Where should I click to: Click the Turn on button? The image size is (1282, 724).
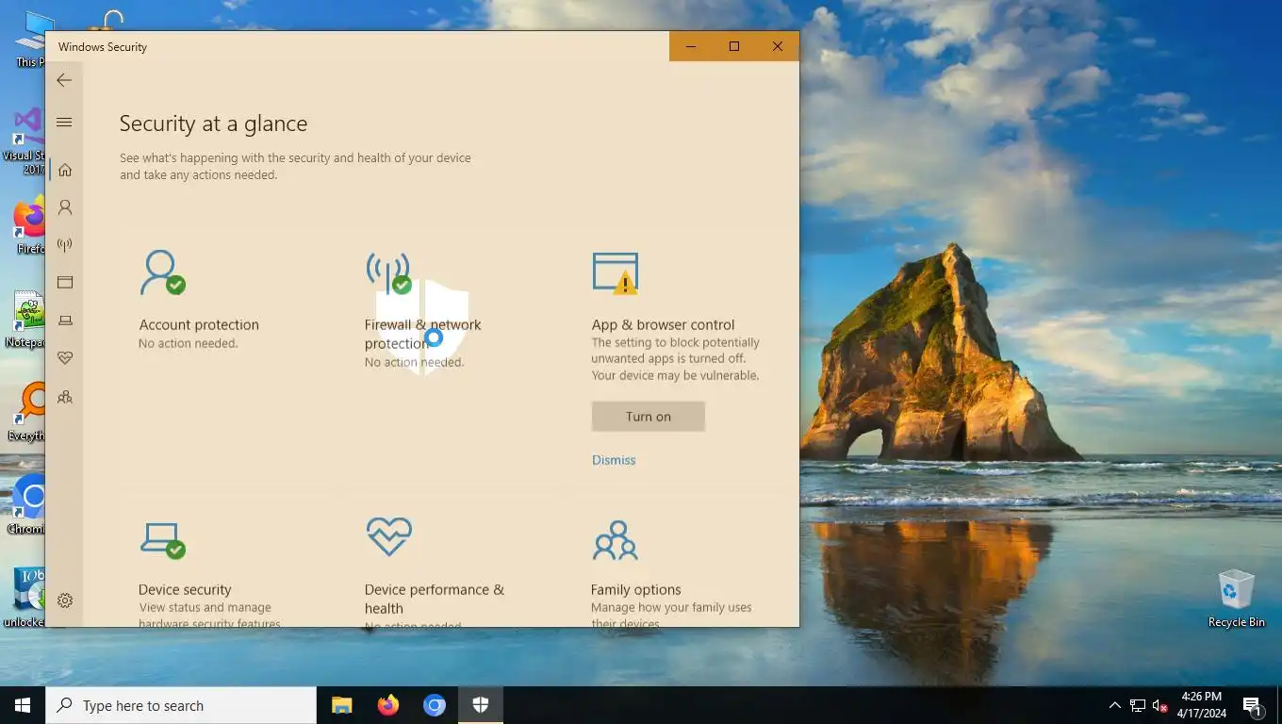tap(649, 417)
